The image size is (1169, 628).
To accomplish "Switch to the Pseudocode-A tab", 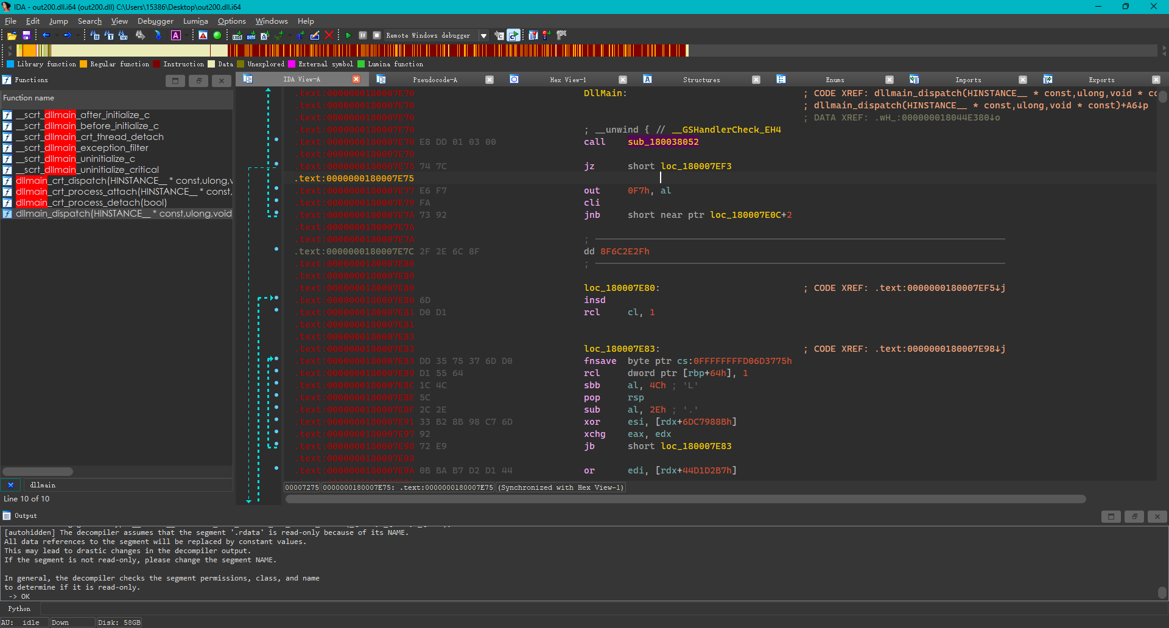I will tap(435, 80).
